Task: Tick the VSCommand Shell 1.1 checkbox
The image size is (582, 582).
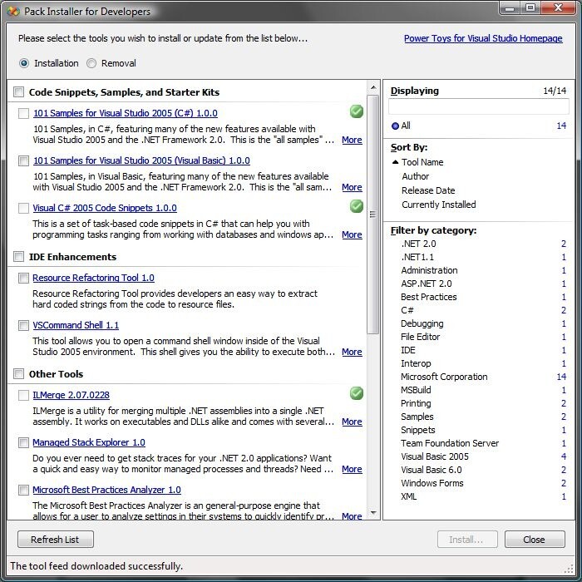Action: pos(23,326)
